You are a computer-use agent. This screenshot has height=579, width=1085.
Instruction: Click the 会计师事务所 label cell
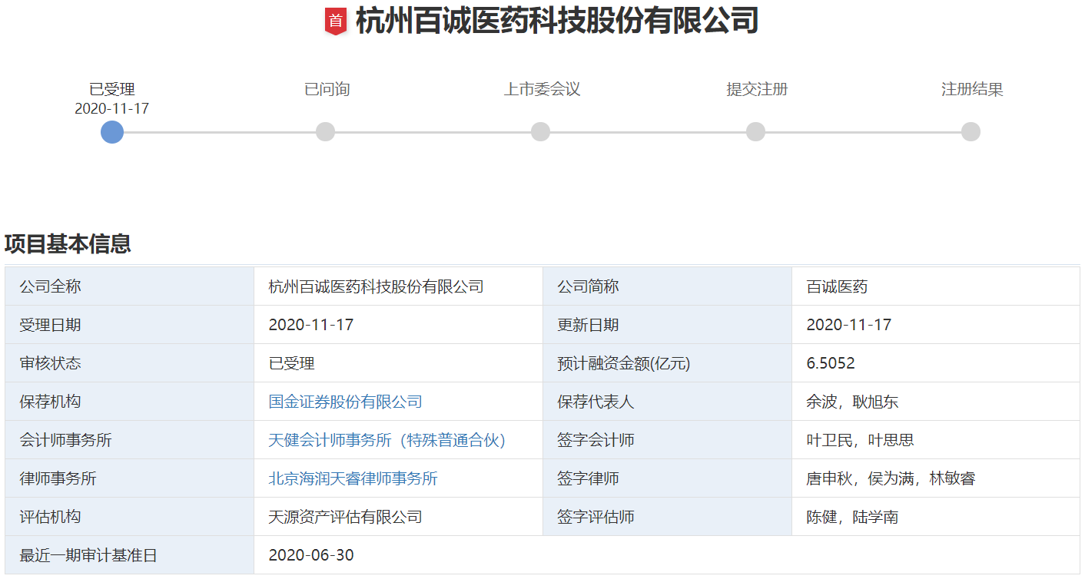tap(130, 440)
